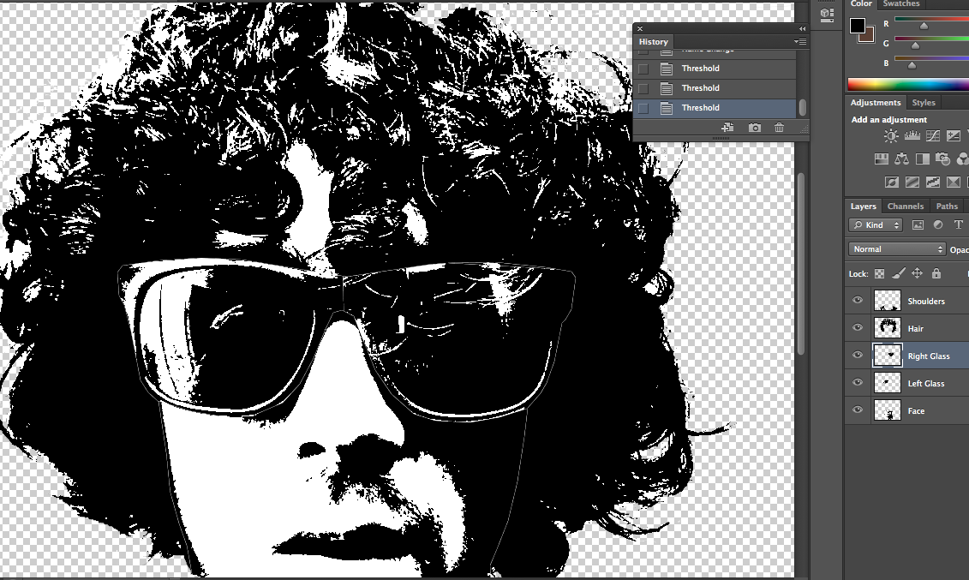Add a Hue/Saturation adjustment
This screenshot has width=969, height=580.
pyautogui.click(x=882, y=159)
